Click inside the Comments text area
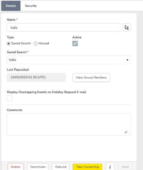This screenshot has width=143, height=170. coord(69,125)
